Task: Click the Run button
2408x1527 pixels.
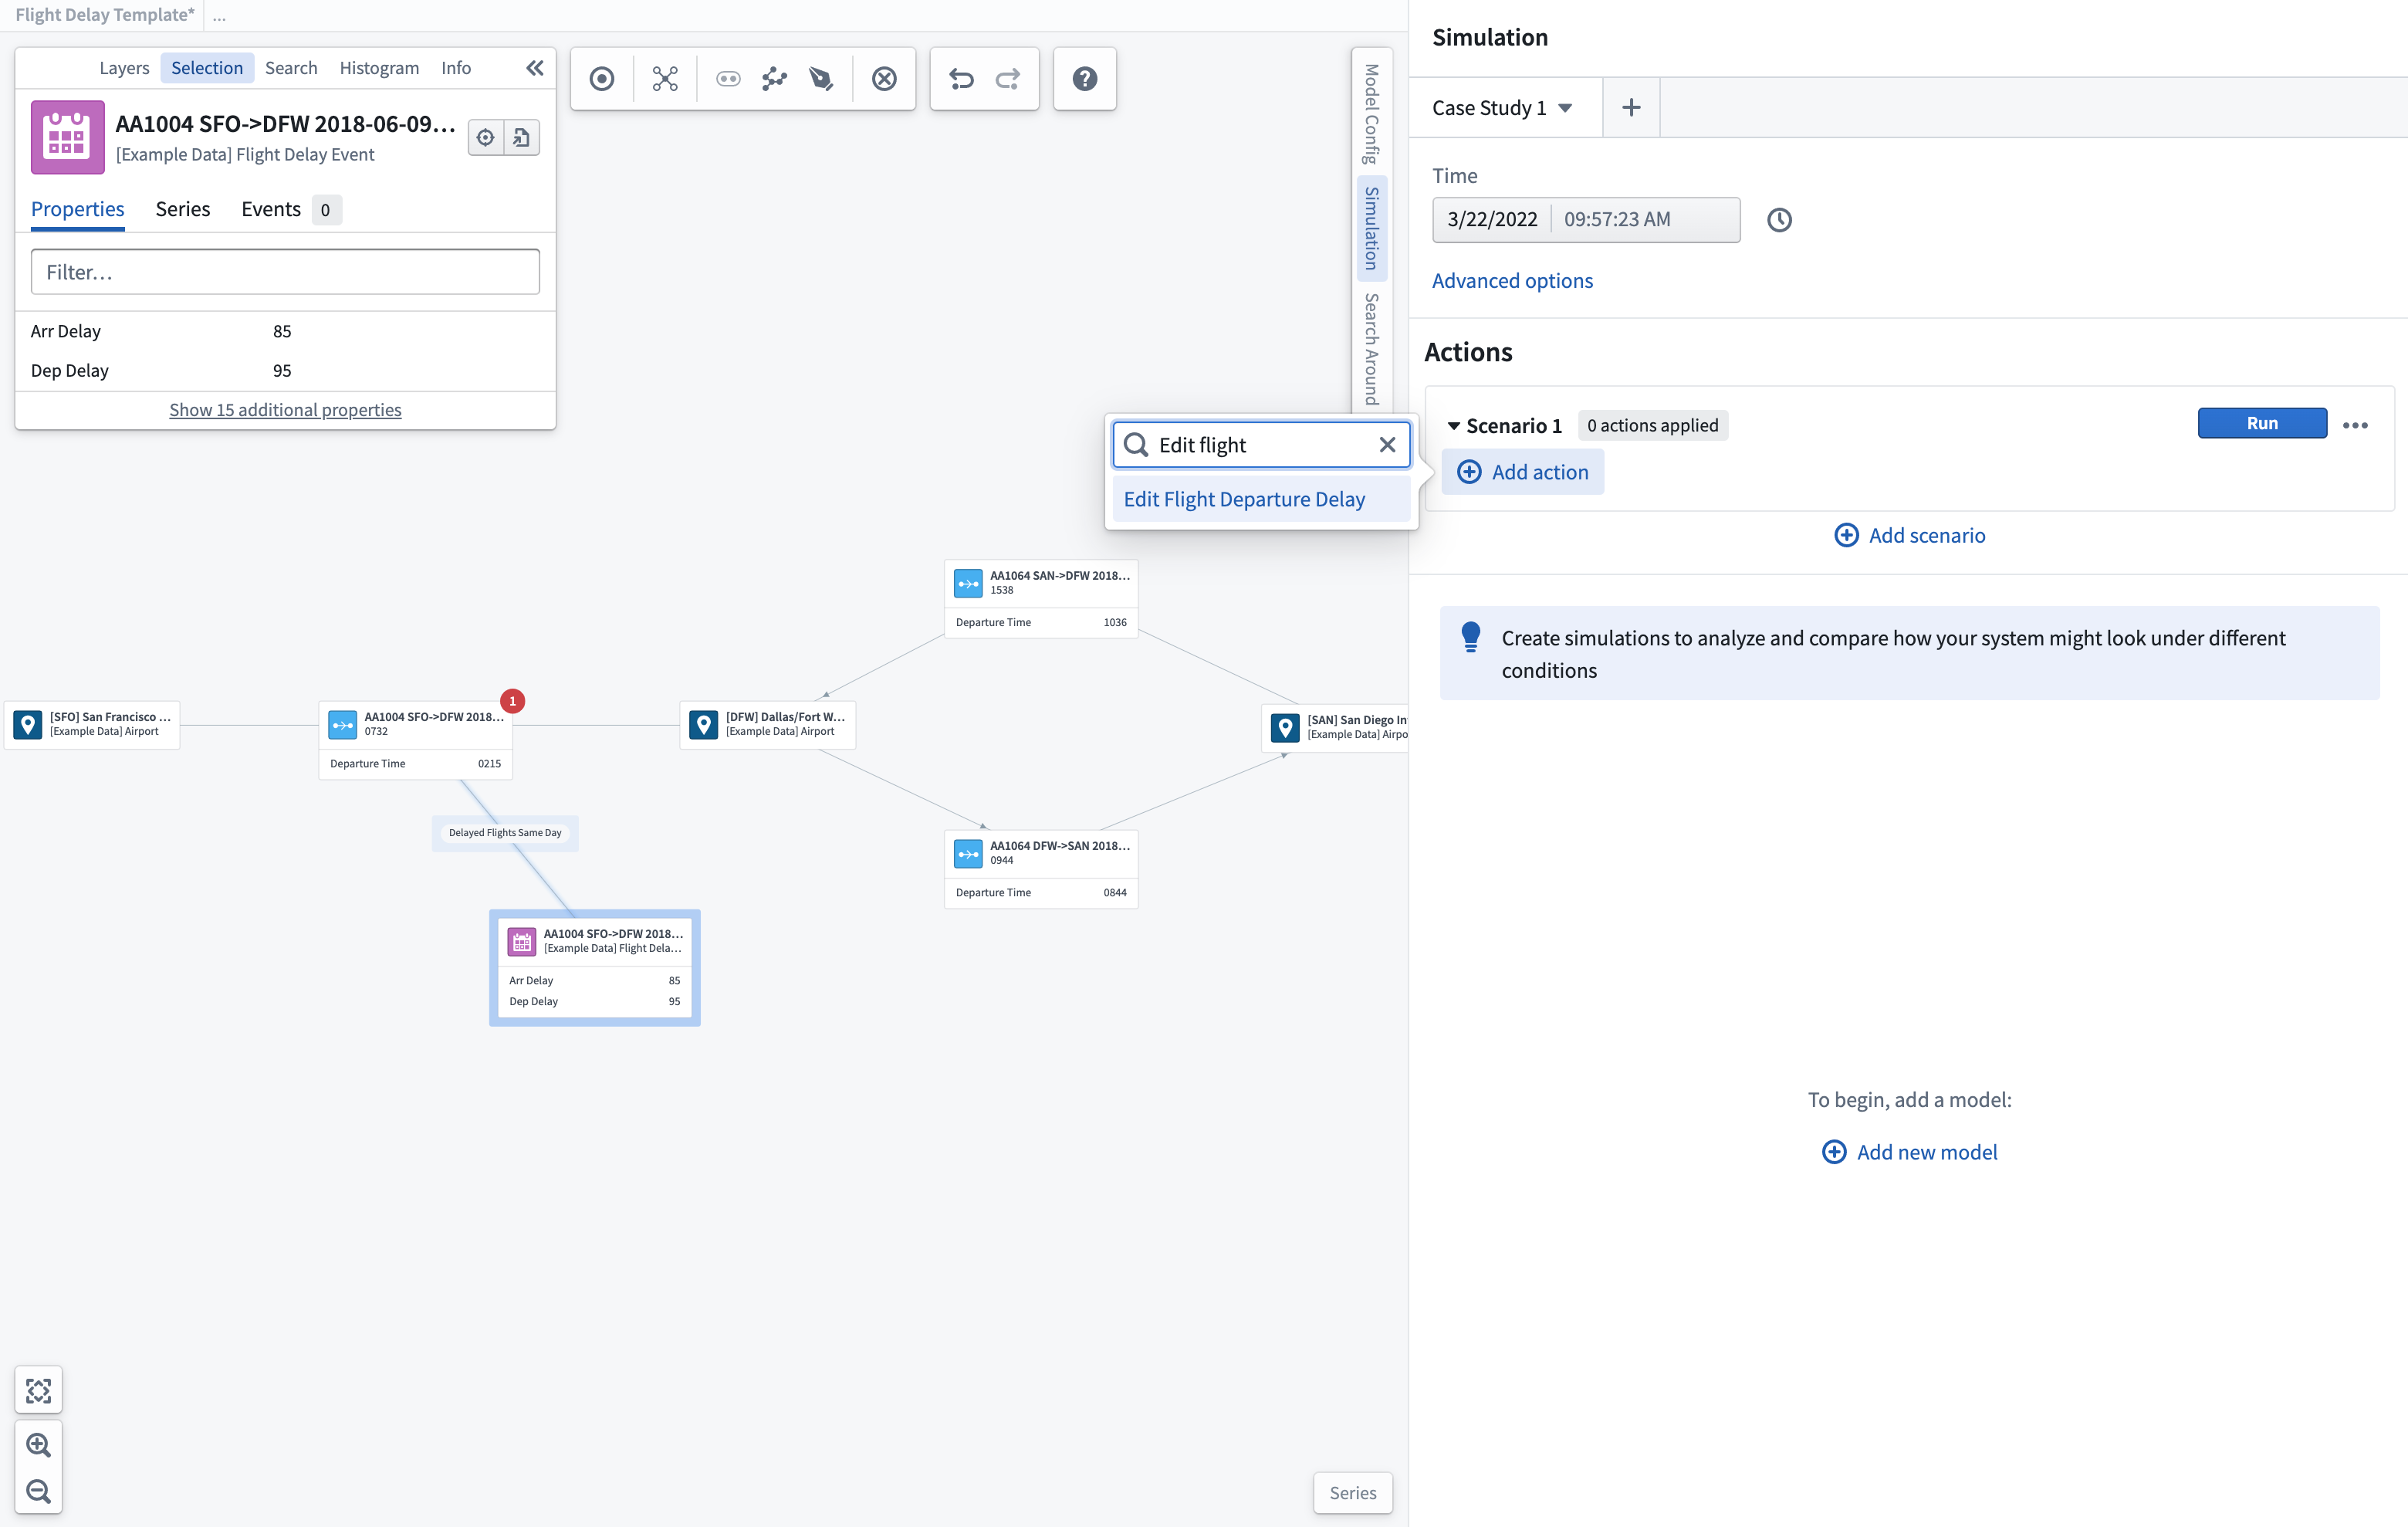Action: click(x=2262, y=423)
